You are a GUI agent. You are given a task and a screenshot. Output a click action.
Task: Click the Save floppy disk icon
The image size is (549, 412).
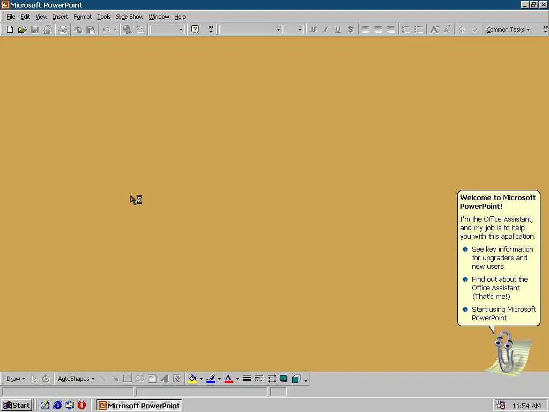point(35,30)
